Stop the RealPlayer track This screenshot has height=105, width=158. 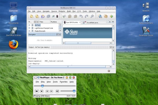(x=42, y=91)
